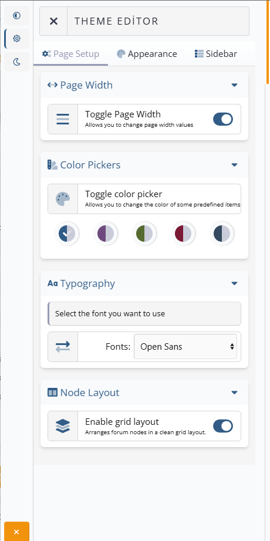
Task: Open the gear settings icon in left strip
Action: (16, 38)
